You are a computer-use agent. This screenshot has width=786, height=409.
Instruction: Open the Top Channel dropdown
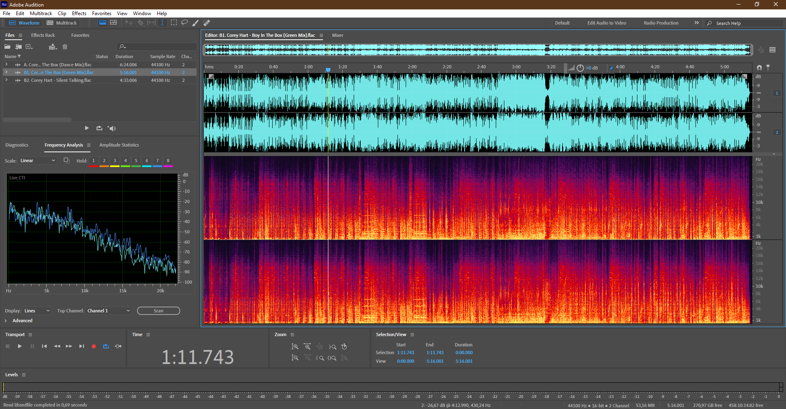[x=109, y=311]
